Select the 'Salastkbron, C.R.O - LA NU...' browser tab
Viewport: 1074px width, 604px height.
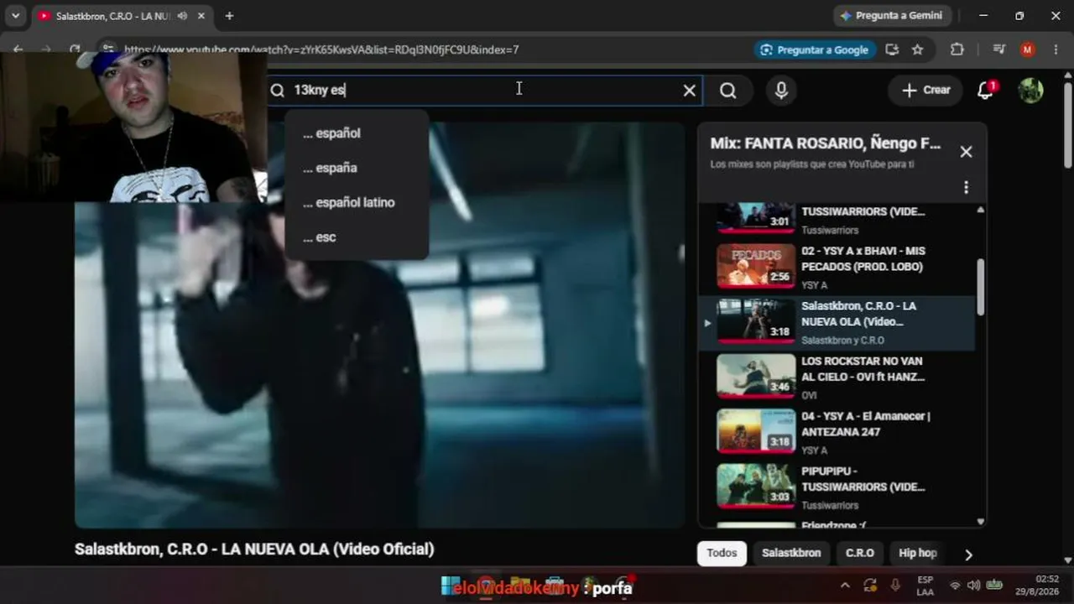point(122,16)
